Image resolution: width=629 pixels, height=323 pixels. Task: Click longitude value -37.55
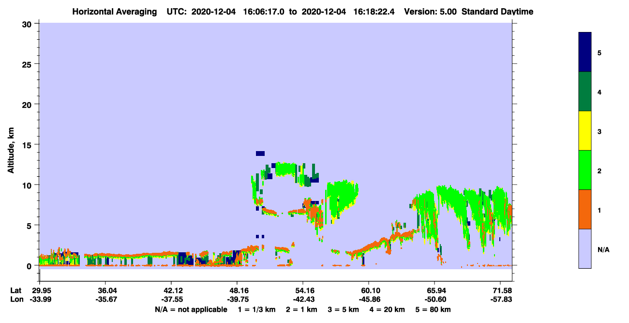pyautogui.click(x=171, y=299)
